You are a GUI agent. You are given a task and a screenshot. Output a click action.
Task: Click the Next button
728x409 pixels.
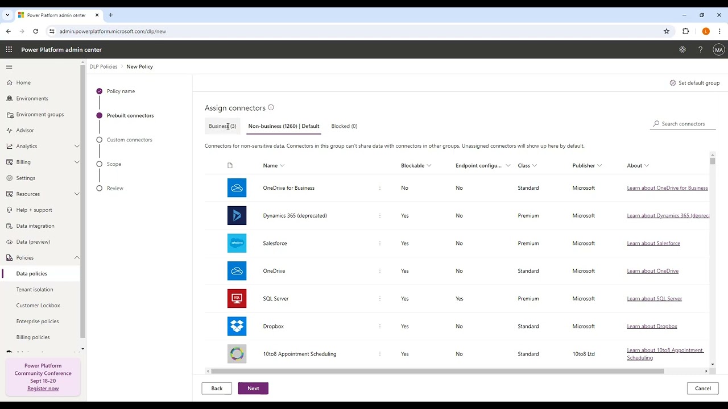(253, 389)
